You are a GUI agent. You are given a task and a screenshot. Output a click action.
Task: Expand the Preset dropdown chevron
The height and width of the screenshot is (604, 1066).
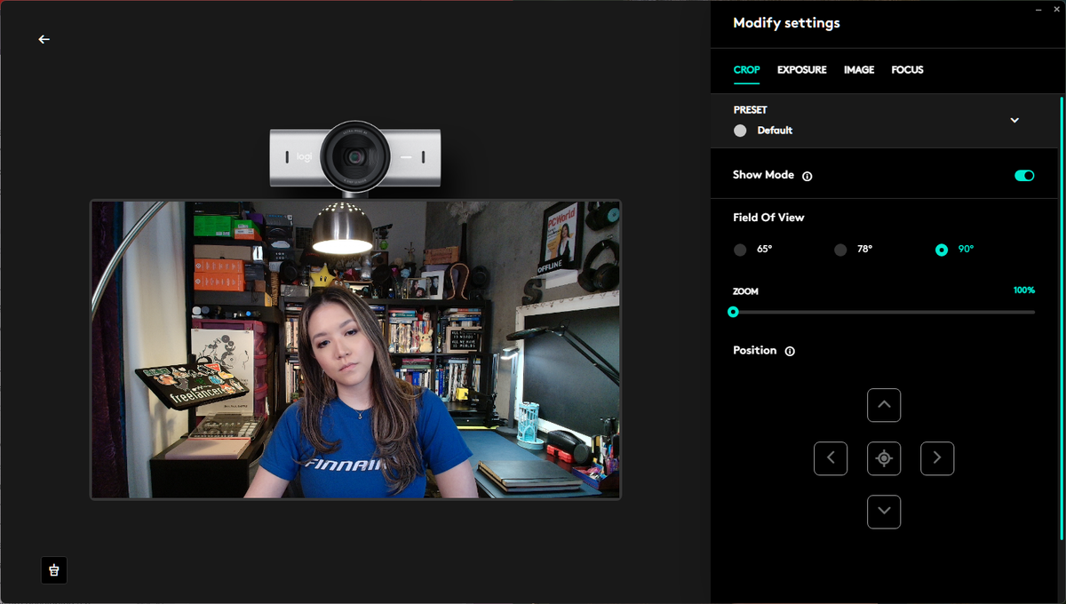pyautogui.click(x=1014, y=120)
